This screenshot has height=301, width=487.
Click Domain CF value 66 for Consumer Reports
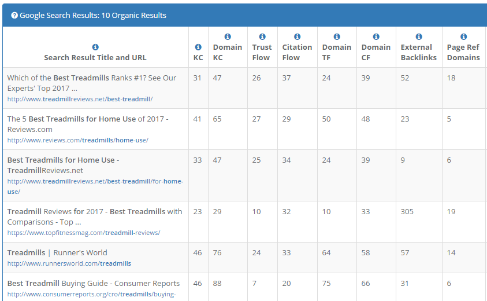pyautogui.click(x=366, y=284)
